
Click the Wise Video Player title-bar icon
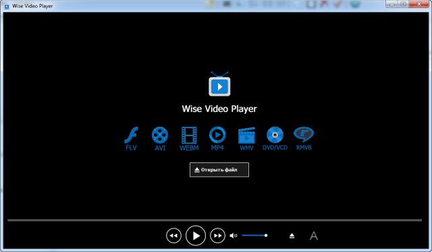click(7, 6)
